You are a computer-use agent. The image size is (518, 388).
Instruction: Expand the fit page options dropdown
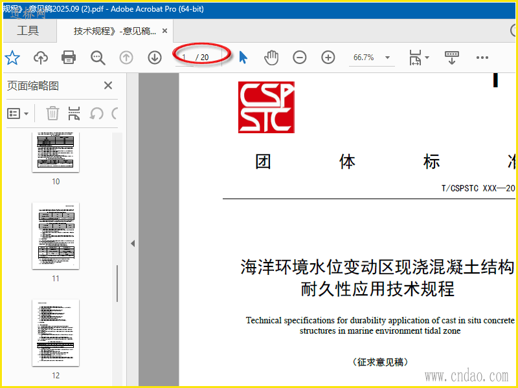click(x=426, y=58)
